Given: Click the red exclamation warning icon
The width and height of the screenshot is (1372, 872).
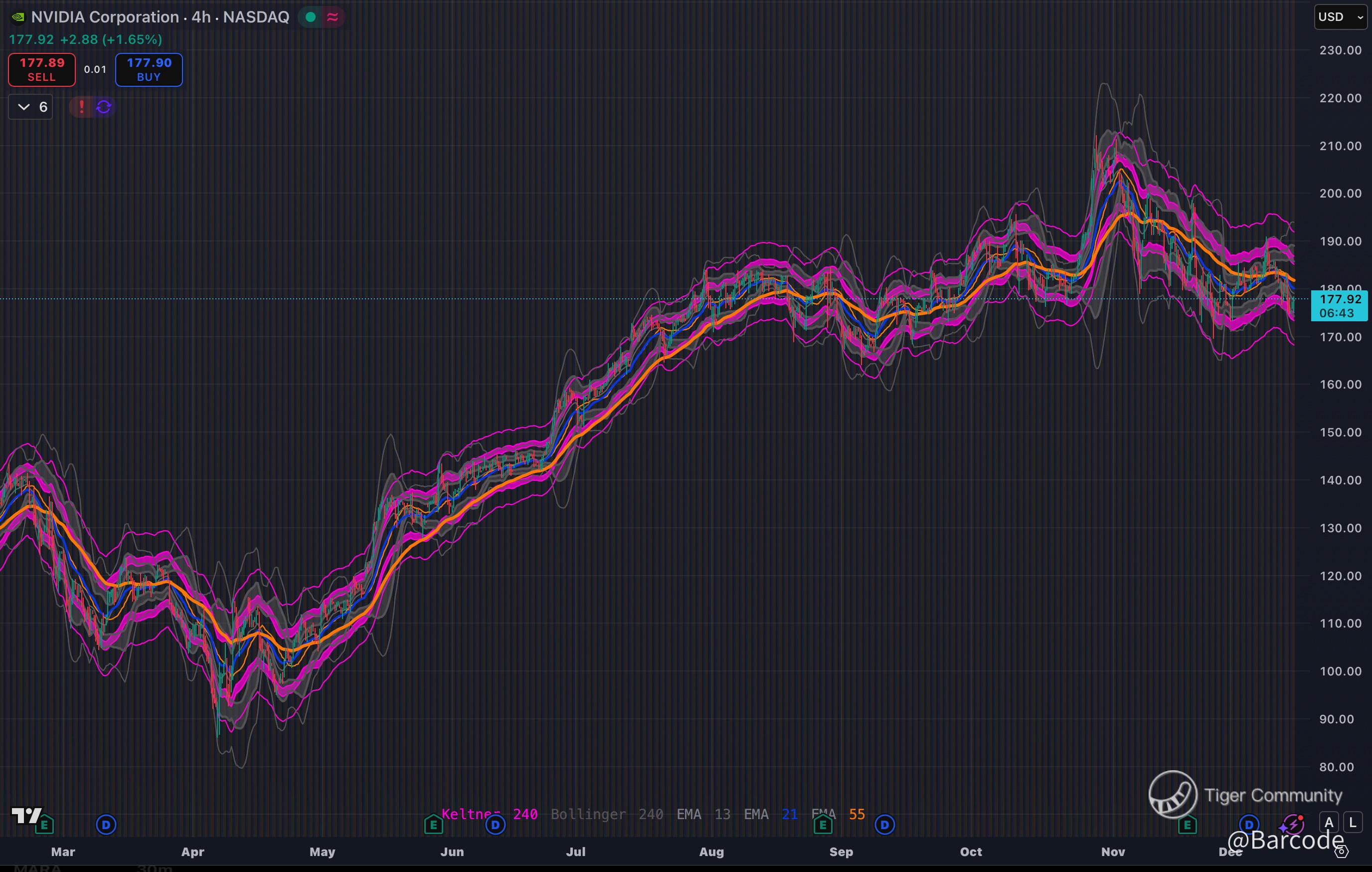Looking at the screenshot, I should tap(81, 107).
